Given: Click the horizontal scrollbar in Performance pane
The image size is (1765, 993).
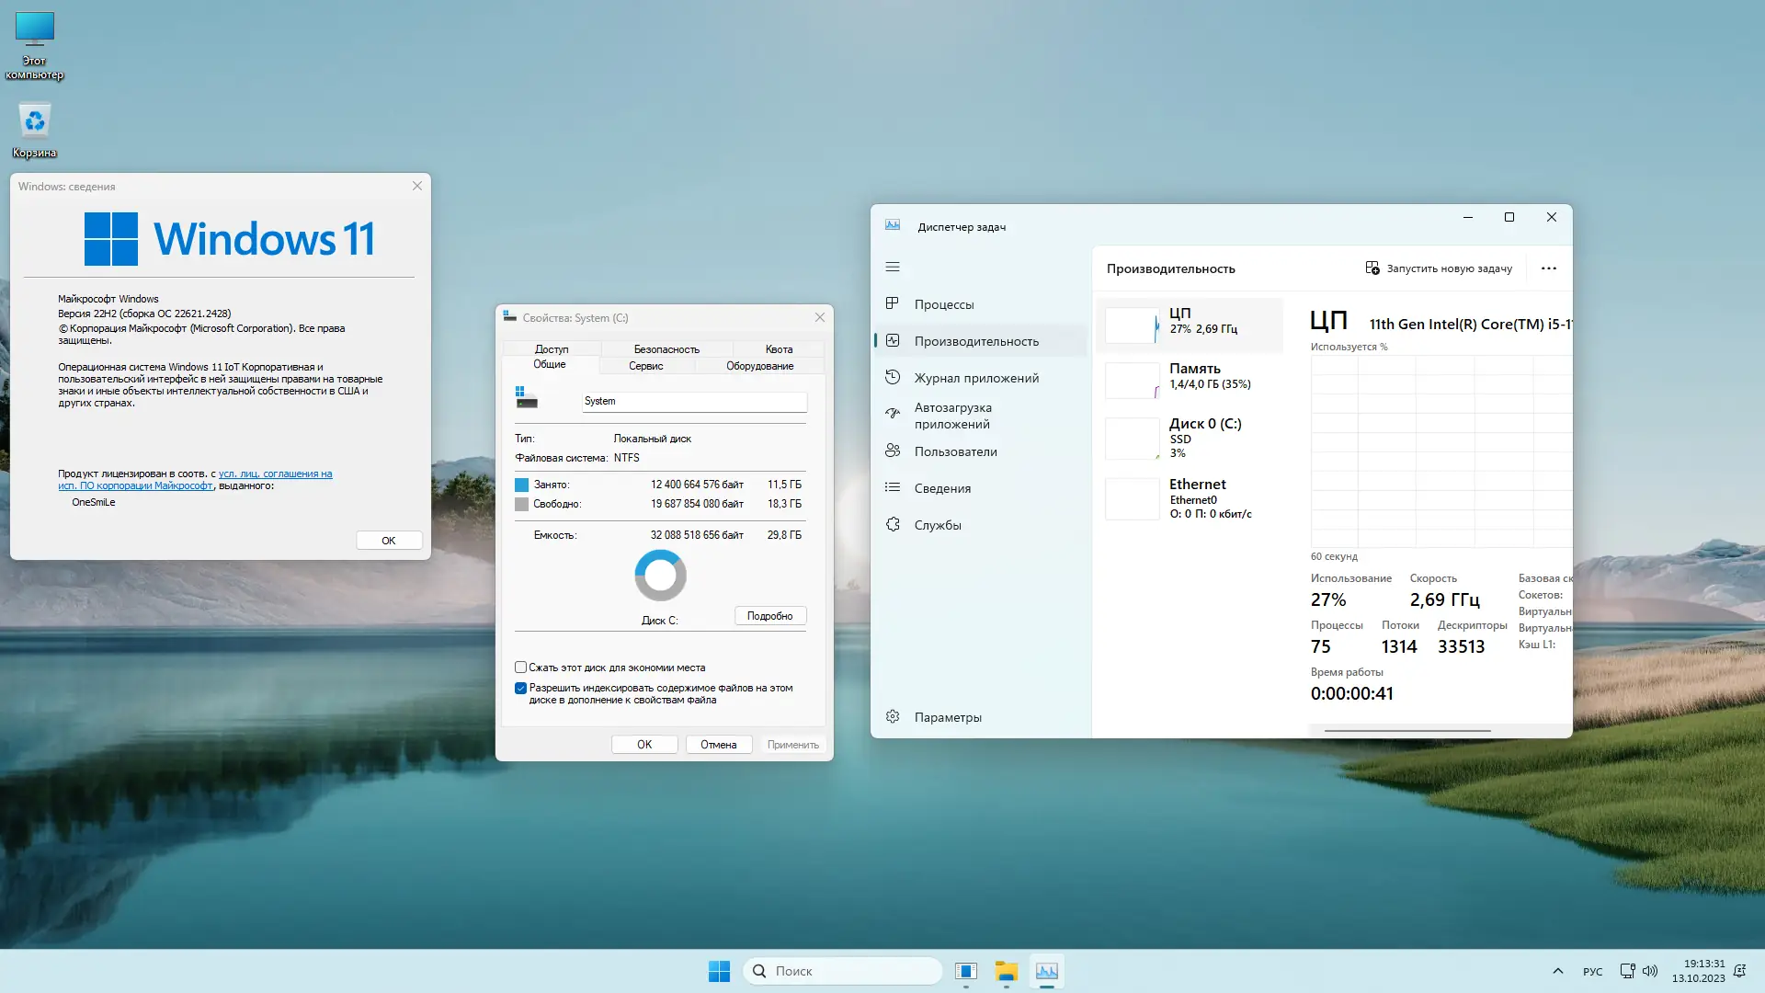Looking at the screenshot, I should 1406,731.
